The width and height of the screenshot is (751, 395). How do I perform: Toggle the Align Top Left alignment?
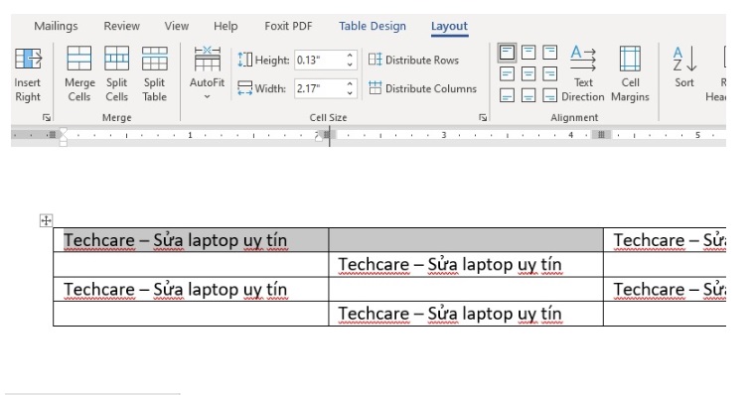(x=507, y=53)
